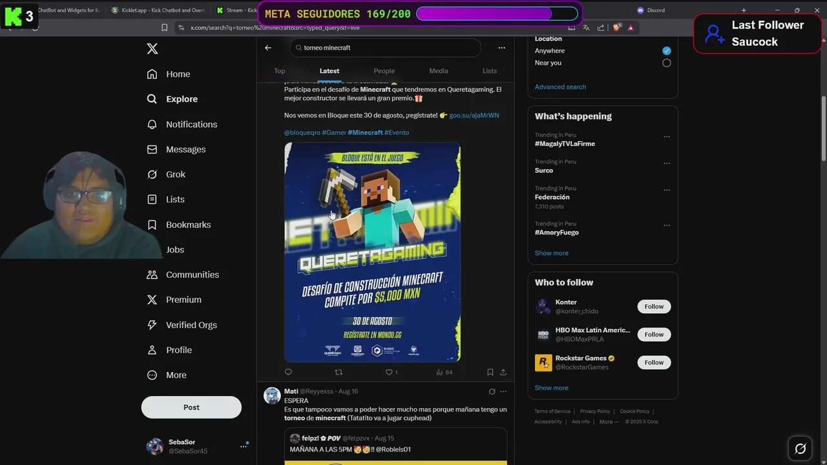827x465 pixels.
Task: Click the Post button
Action: click(191, 408)
